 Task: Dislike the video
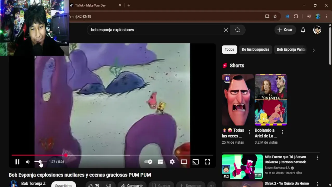click(x=109, y=185)
